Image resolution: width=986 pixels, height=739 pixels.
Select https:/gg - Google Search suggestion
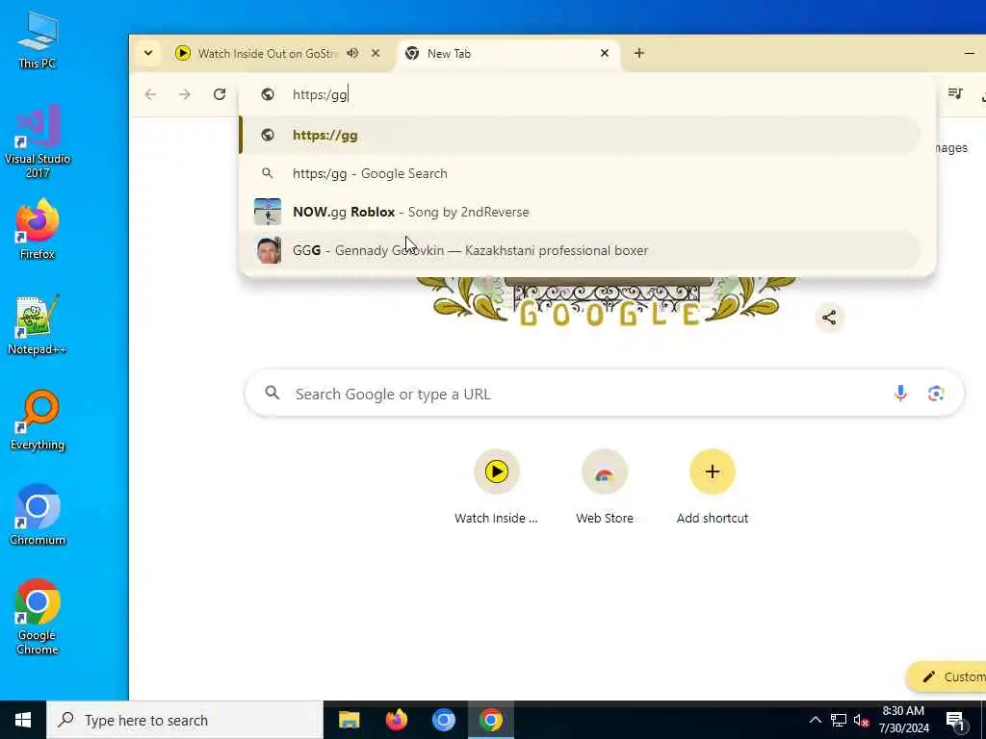tap(580, 173)
